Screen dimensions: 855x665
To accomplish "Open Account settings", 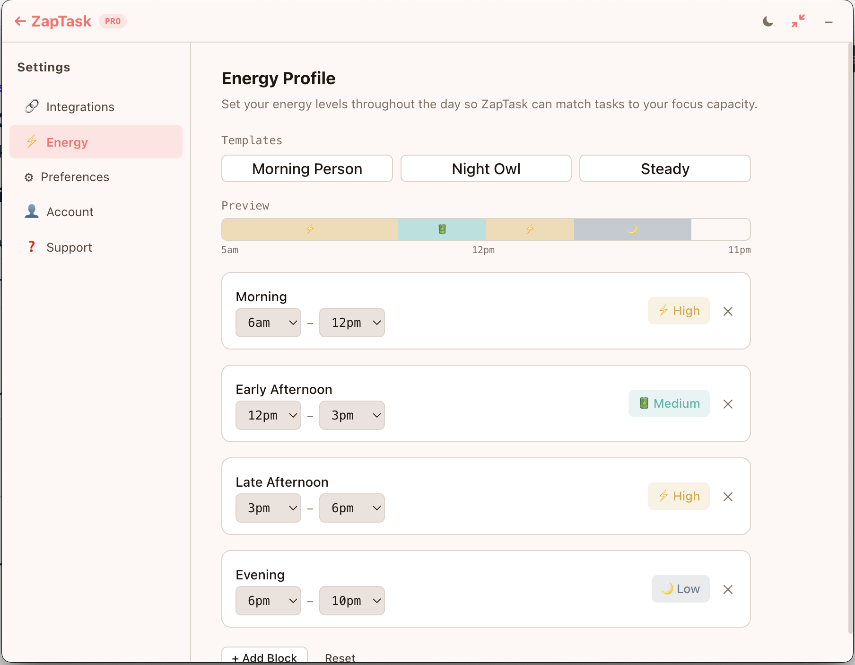I will click(96, 212).
